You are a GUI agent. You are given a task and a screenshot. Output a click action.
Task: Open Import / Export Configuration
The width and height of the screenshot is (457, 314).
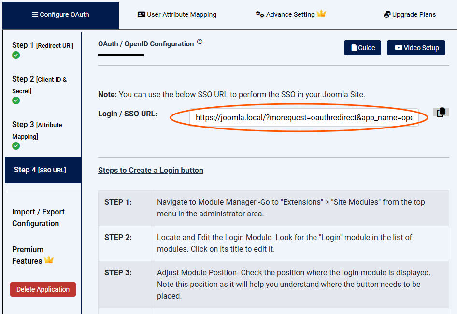pyautogui.click(x=38, y=217)
